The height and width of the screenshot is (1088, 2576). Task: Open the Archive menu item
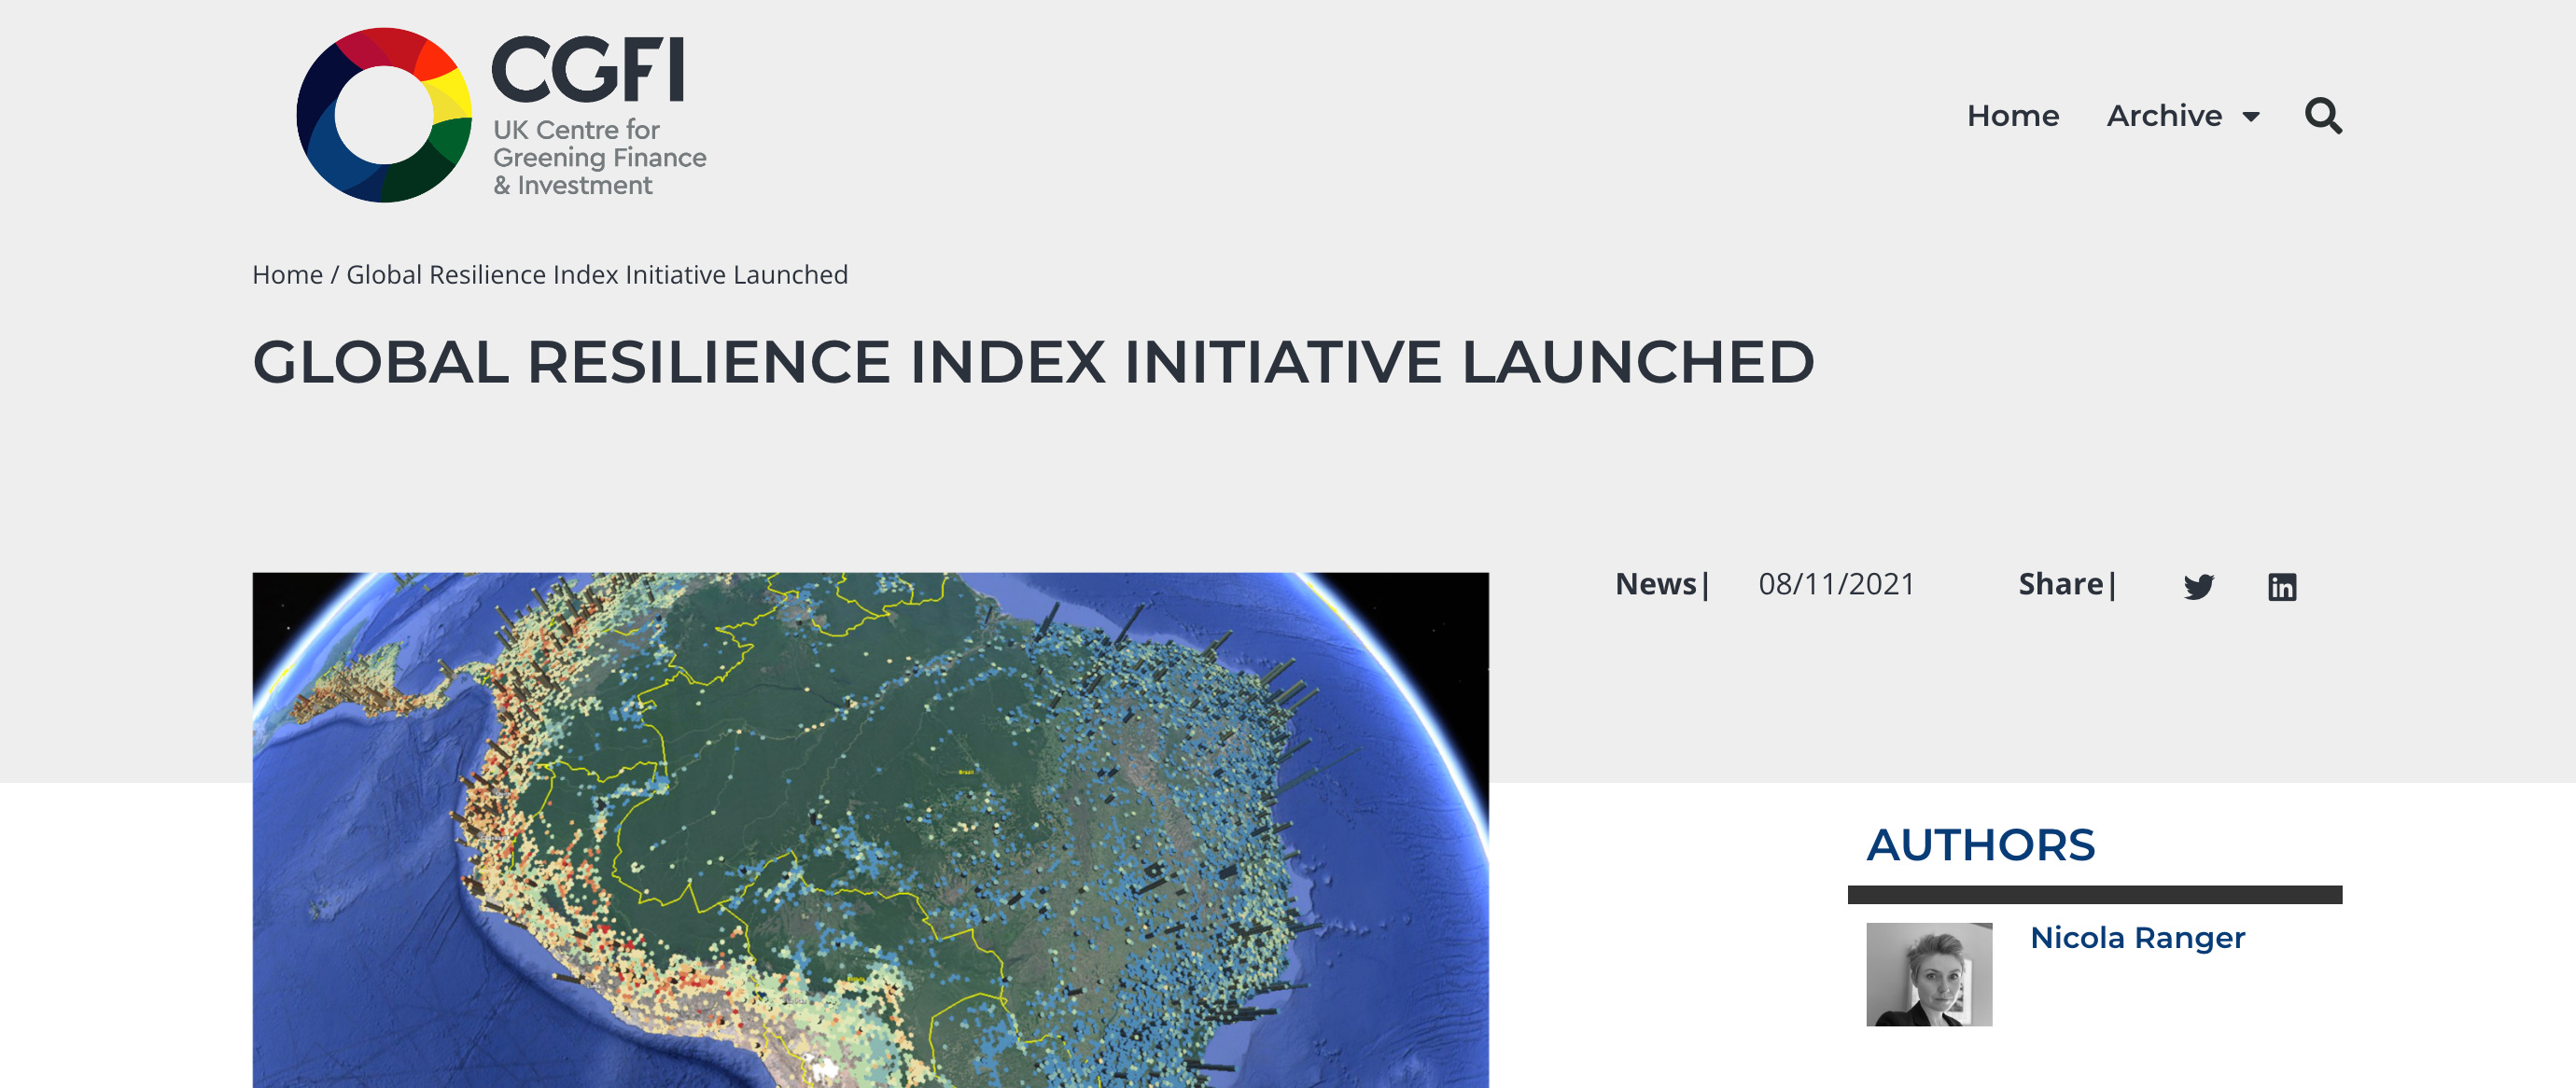tap(2164, 116)
